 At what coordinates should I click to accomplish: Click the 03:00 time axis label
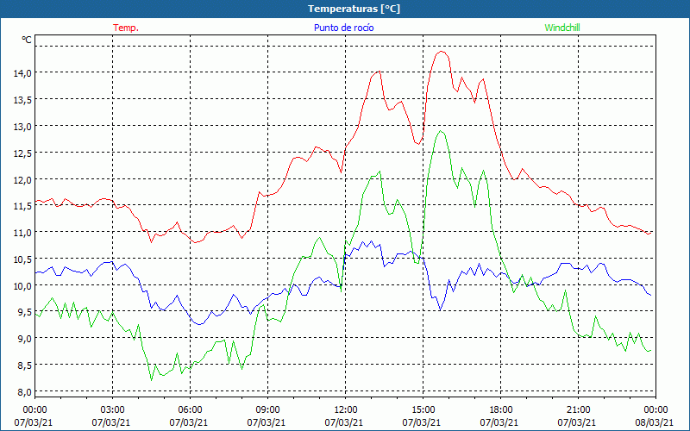coord(112,410)
